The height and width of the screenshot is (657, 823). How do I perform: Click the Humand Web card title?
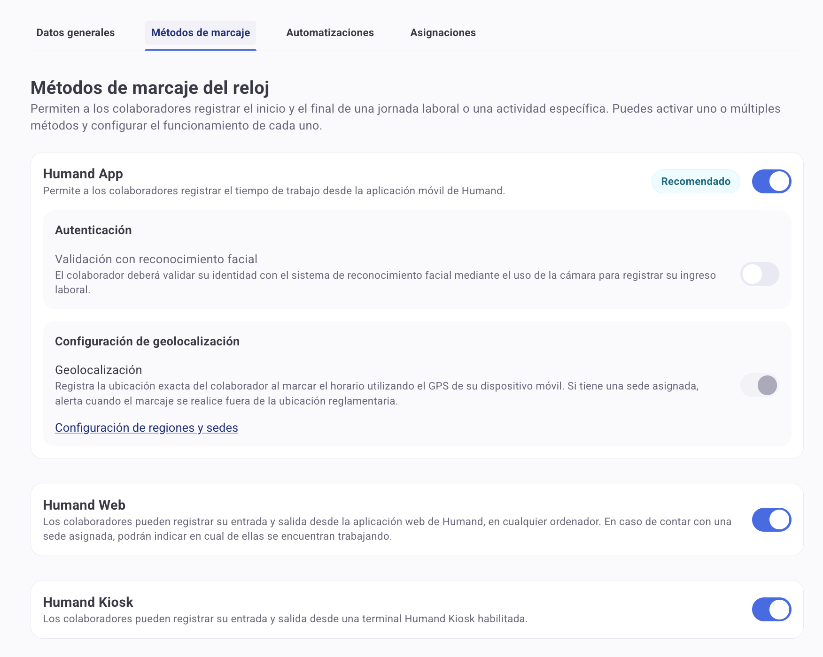(x=84, y=505)
